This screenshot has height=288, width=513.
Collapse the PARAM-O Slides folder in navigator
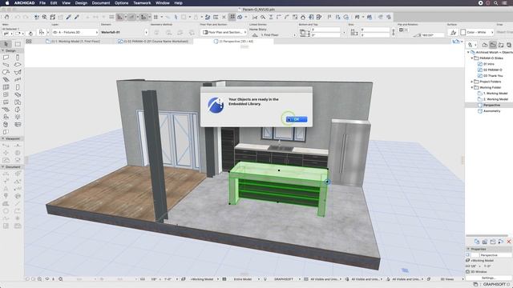click(x=472, y=58)
